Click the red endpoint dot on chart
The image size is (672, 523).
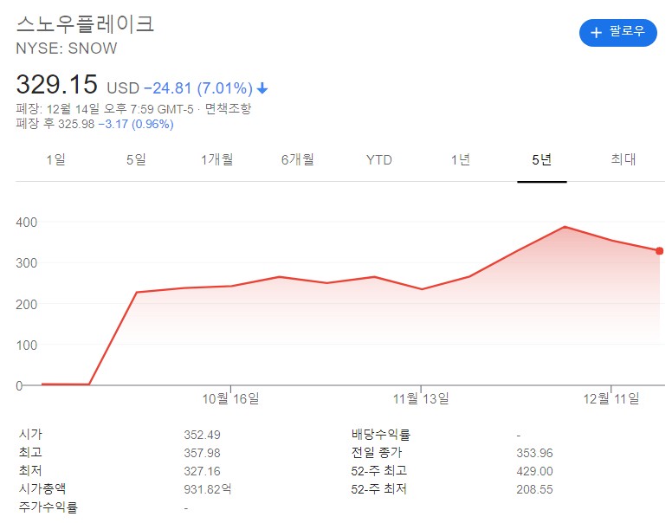(x=660, y=251)
